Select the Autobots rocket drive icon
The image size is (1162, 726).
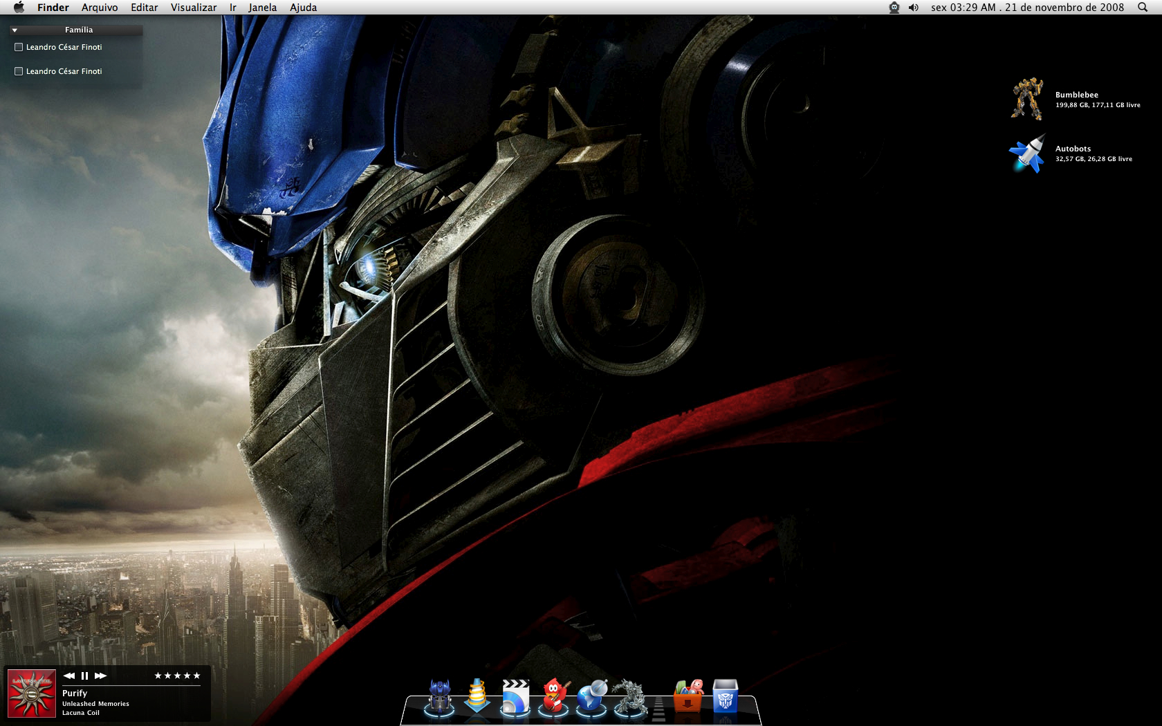click(x=1027, y=153)
